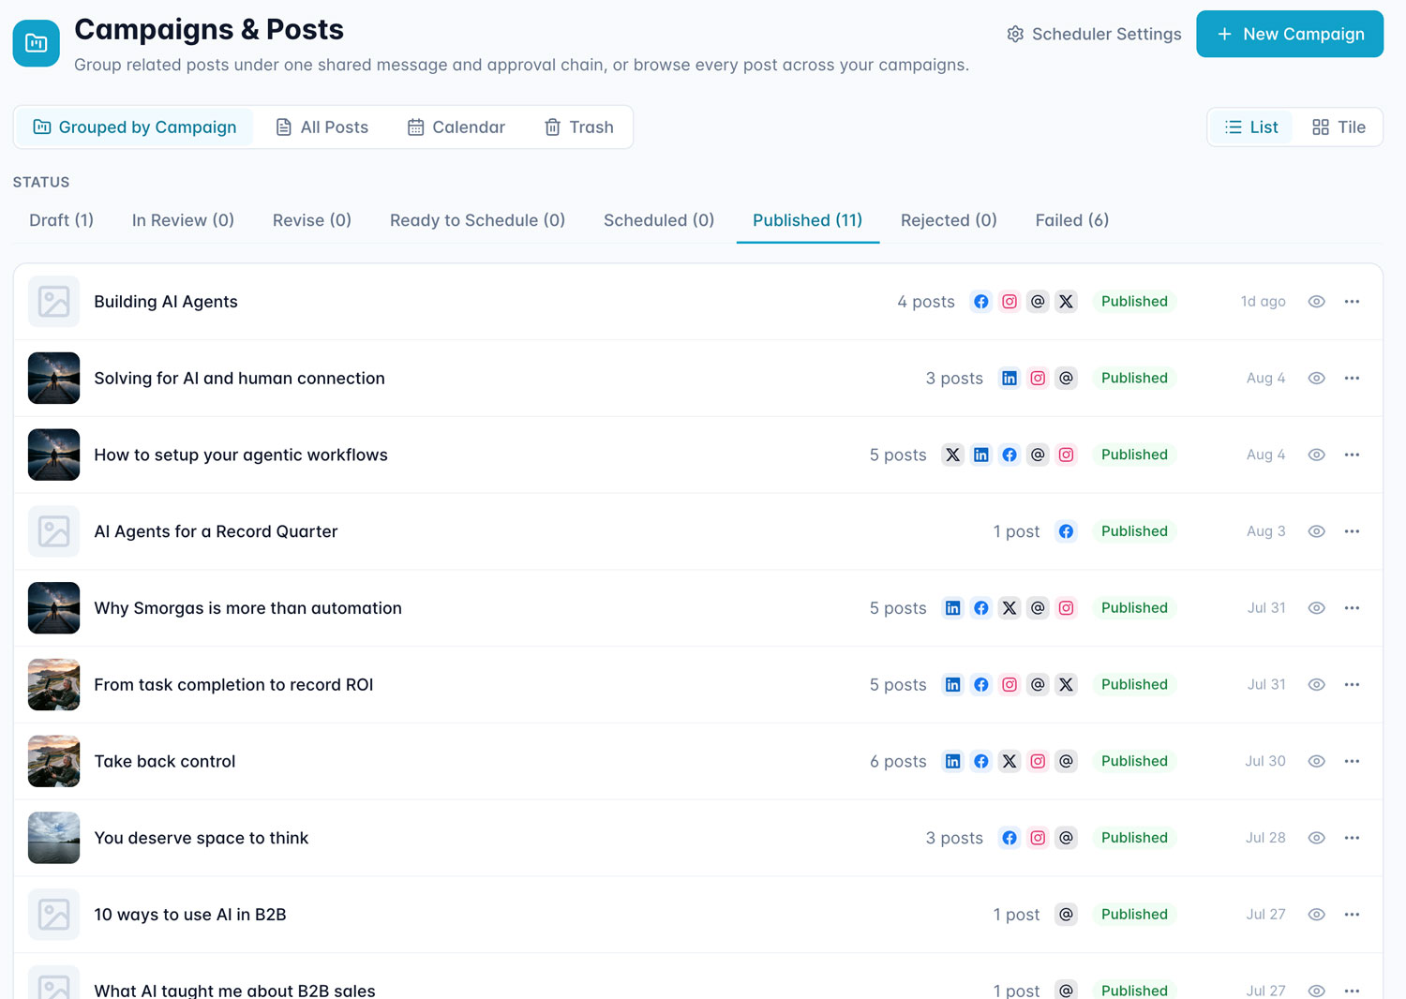This screenshot has height=999, width=1406.
Task: Click the X icon in Building AI Agents row
Action: tap(1066, 302)
